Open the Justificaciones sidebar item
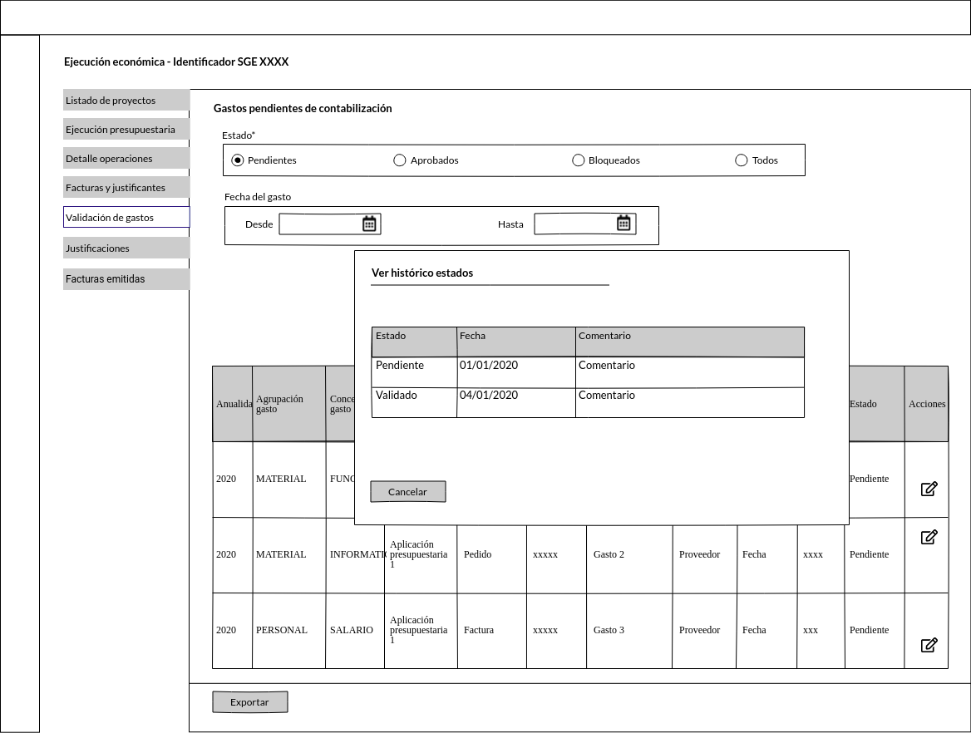Viewport: 971px width, 733px height. pos(126,248)
